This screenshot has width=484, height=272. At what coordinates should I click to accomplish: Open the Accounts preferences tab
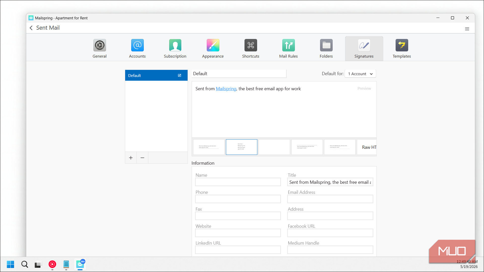click(x=137, y=49)
